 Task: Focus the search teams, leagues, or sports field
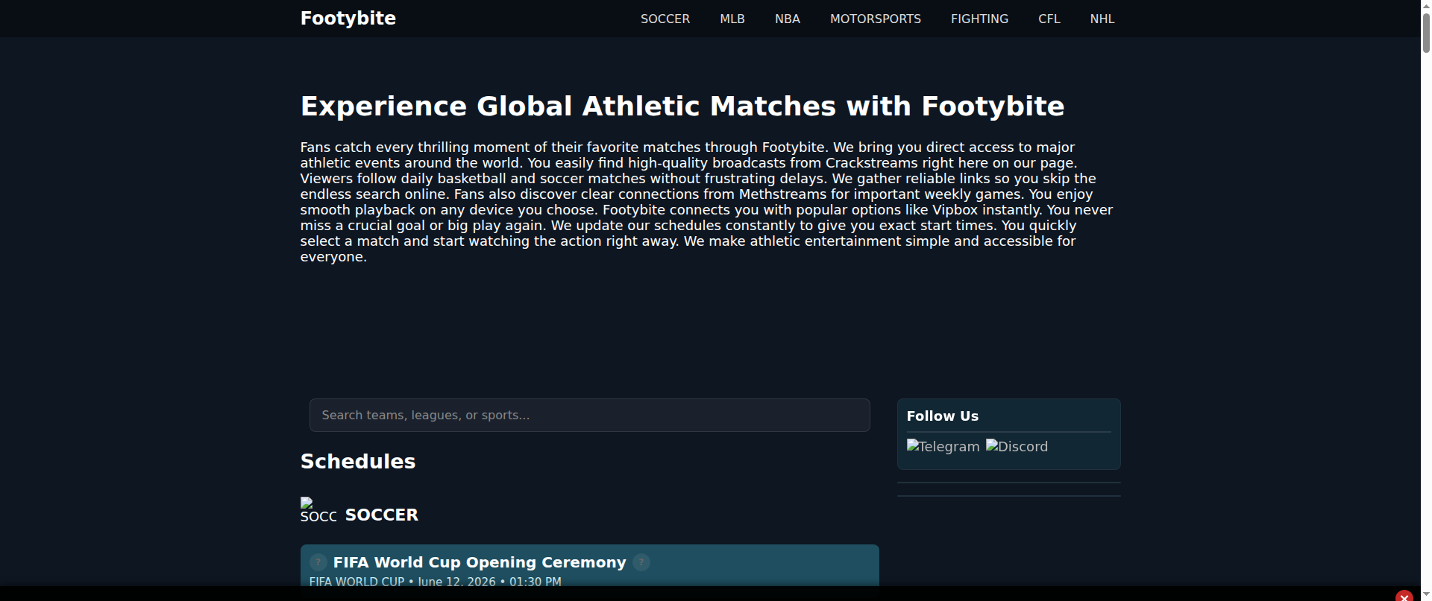(x=589, y=415)
